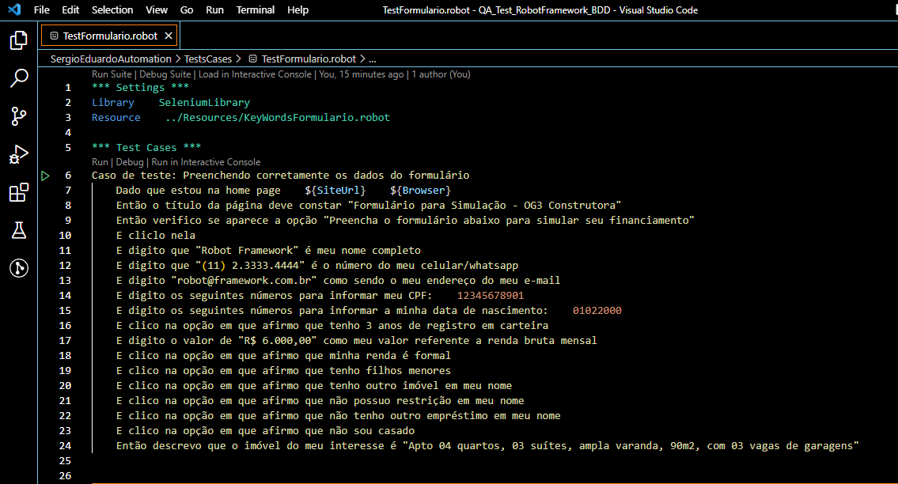The width and height of the screenshot is (898, 484).
Task: Click the '${Browser}' variable
Action: [420, 190]
